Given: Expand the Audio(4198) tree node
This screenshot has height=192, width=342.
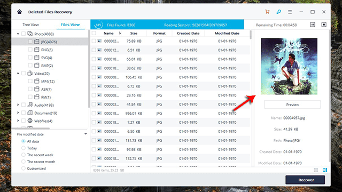Looking at the screenshot, I should click(18, 105).
